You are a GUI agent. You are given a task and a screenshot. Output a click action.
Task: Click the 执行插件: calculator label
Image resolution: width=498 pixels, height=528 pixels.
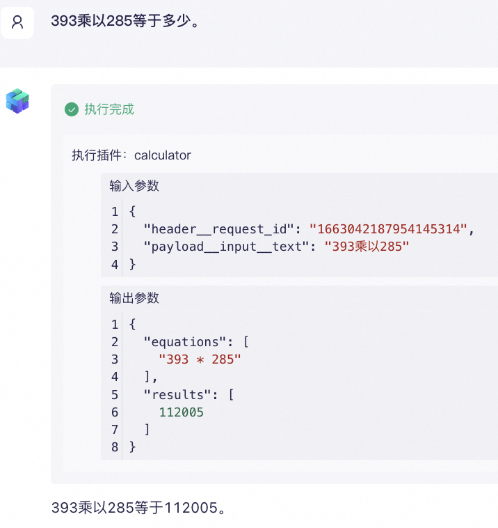coord(131,155)
